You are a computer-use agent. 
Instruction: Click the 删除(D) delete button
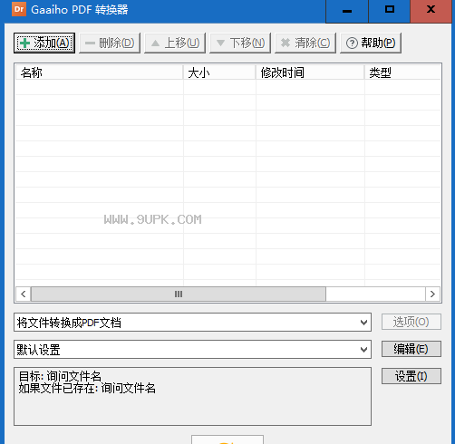(x=110, y=43)
